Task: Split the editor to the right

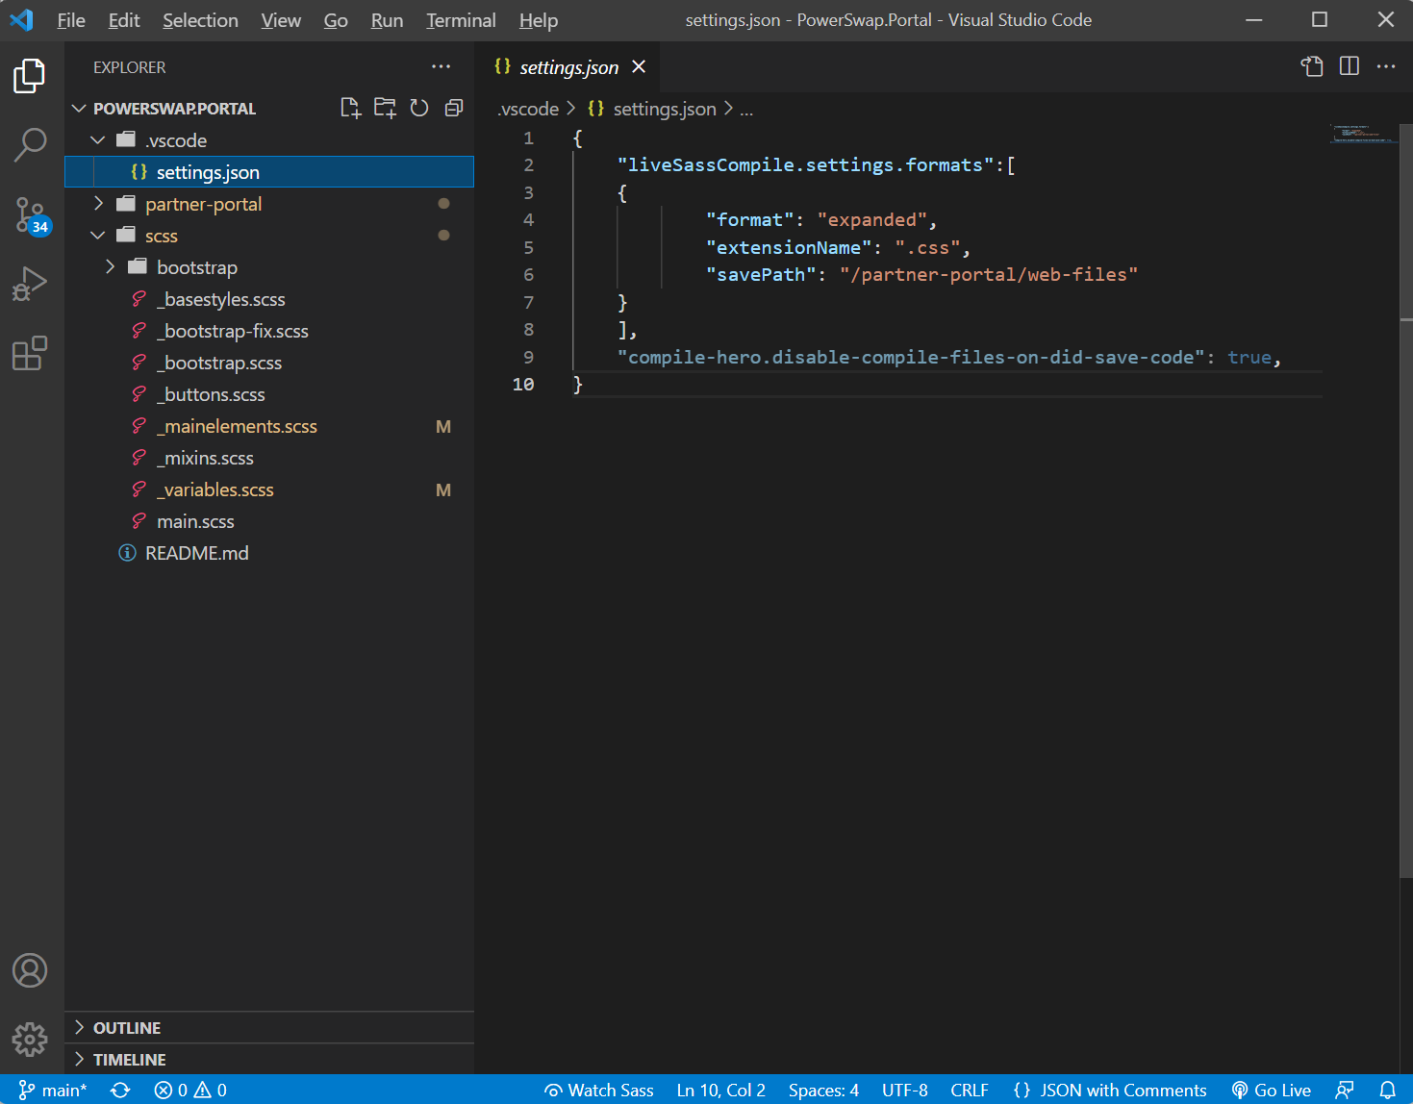Action: tap(1350, 66)
